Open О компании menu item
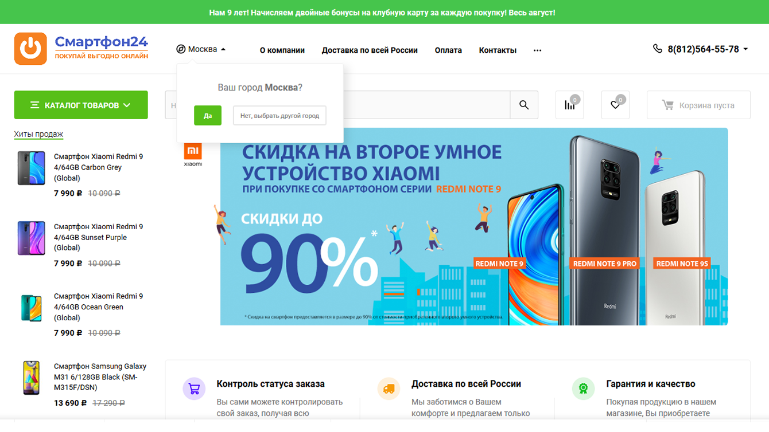Viewport: 769px width, 432px height. pos(282,50)
